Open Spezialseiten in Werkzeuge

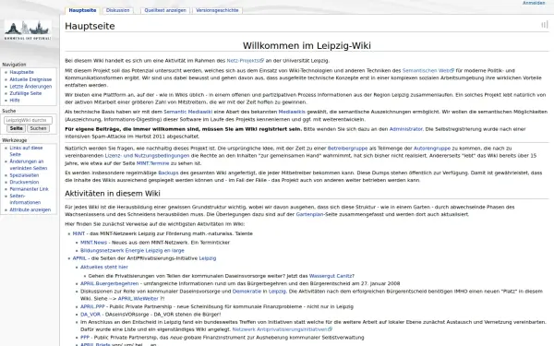tap(24, 175)
